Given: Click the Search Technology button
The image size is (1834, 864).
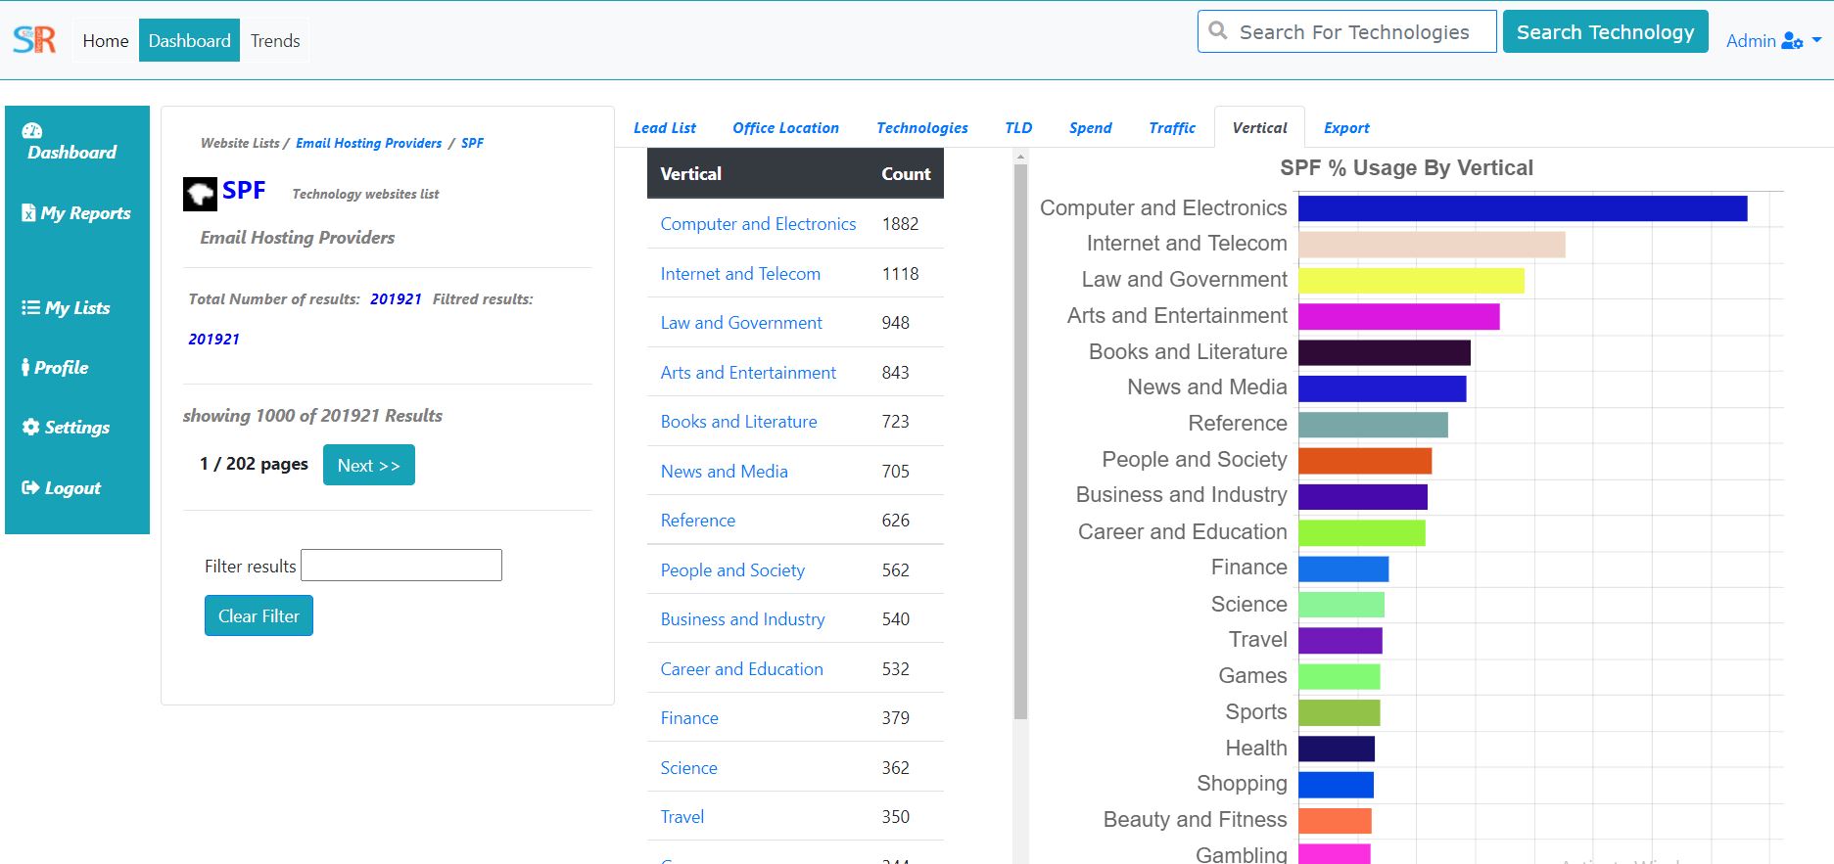Looking at the screenshot, I should coord(1605,31).
